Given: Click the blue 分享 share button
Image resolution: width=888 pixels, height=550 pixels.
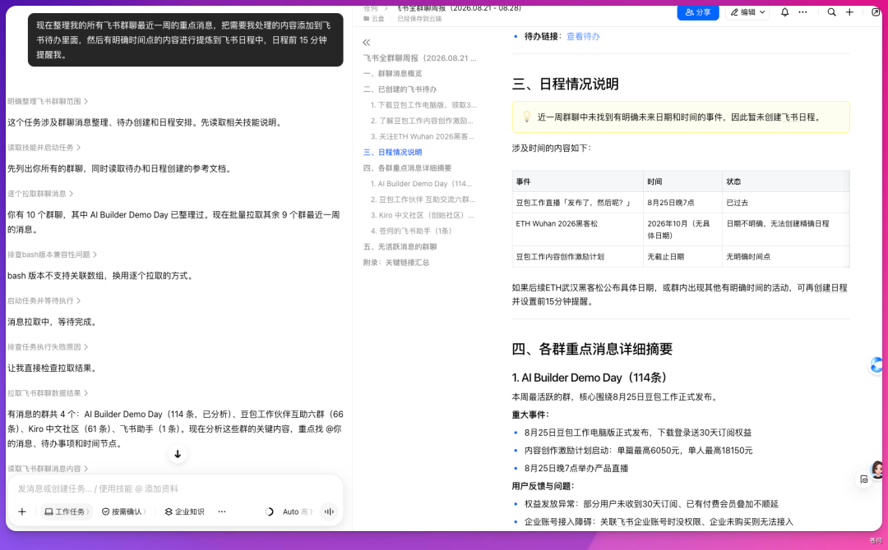Looking at the screenshot, I should [x=698, y=11].
